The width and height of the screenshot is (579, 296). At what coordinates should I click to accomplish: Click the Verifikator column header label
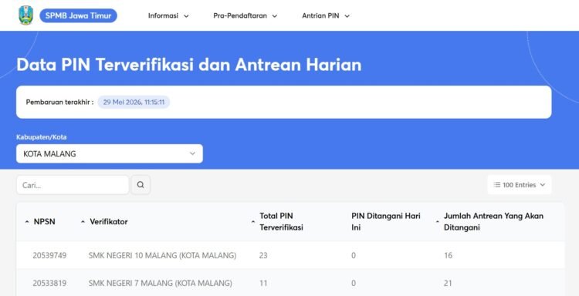click(x=109, y=222)
